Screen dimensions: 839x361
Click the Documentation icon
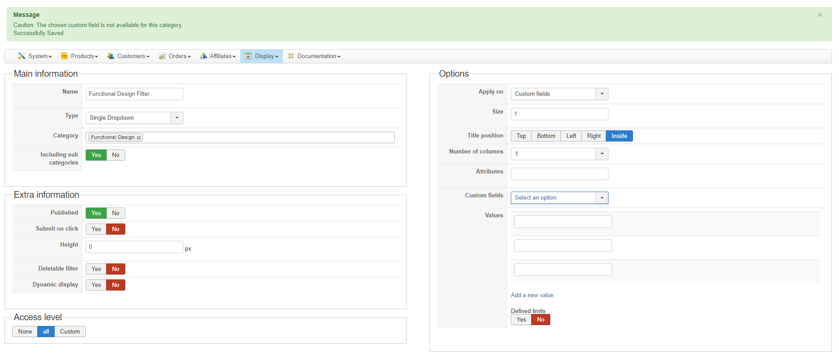291,56
